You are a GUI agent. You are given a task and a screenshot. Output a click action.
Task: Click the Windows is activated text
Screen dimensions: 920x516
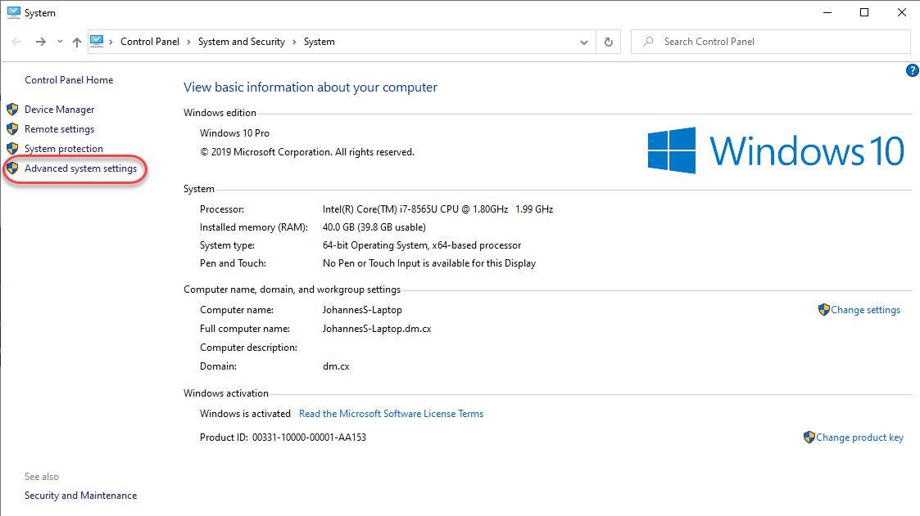pos(245,414)
